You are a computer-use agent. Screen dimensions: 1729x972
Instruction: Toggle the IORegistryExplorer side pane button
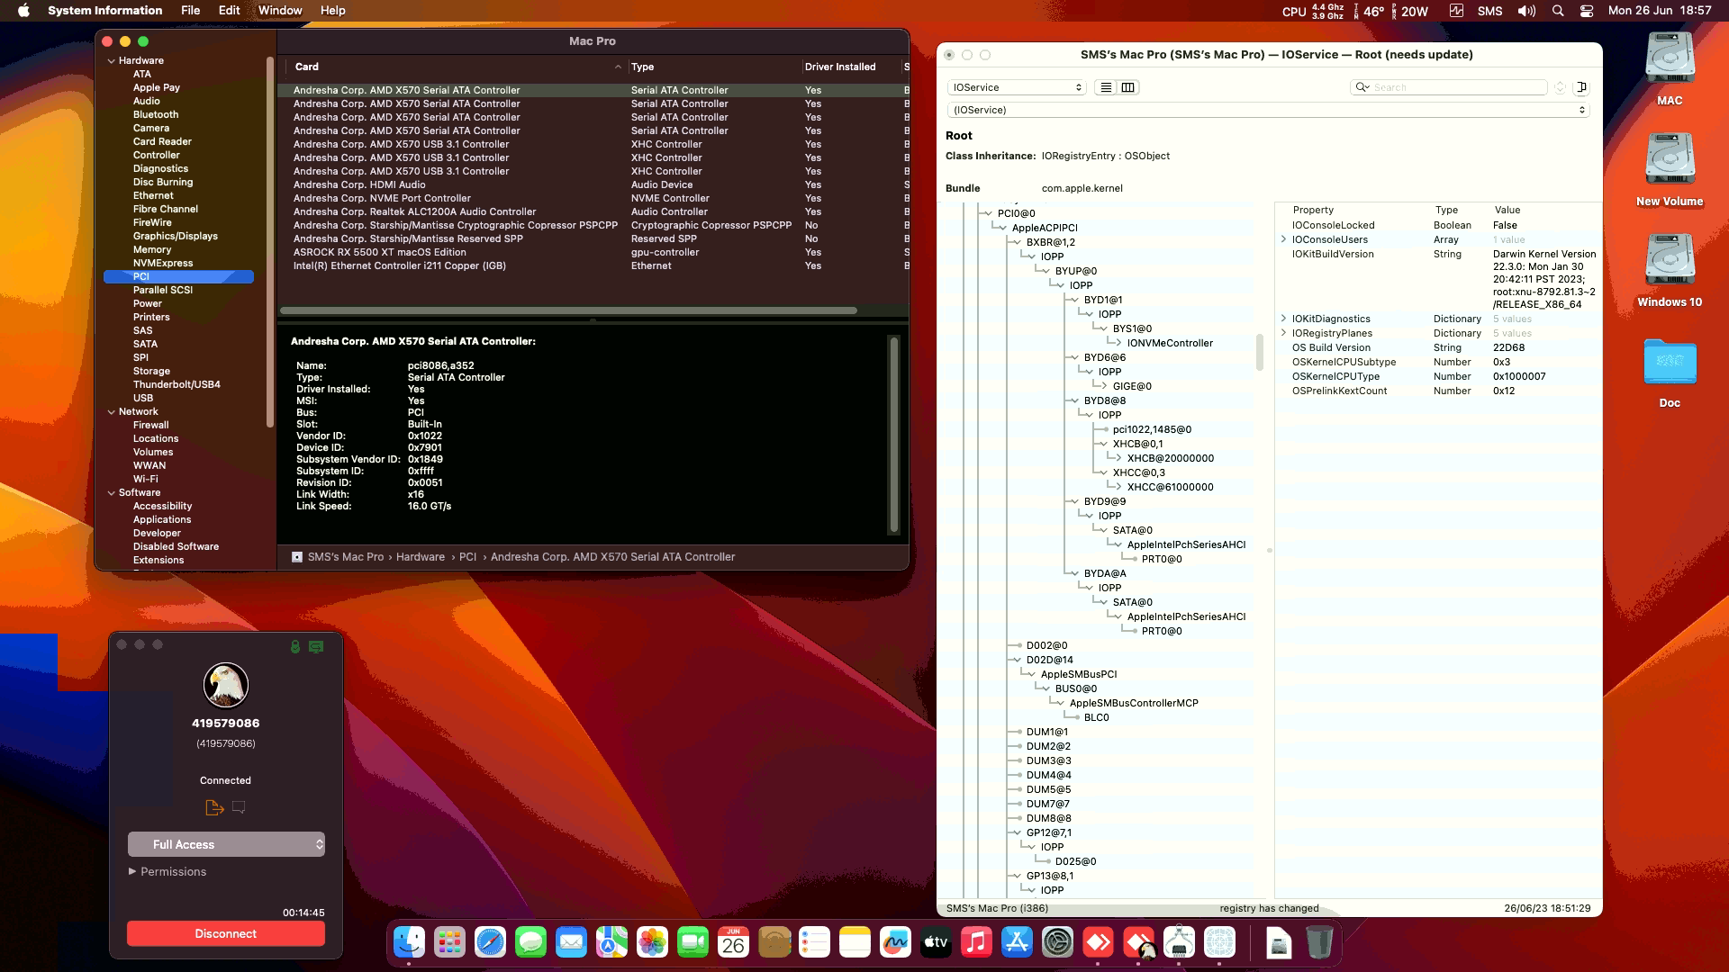tap(1581, 87)
